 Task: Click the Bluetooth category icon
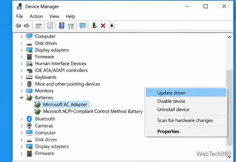pyautogui.click(x=29, y=119)
